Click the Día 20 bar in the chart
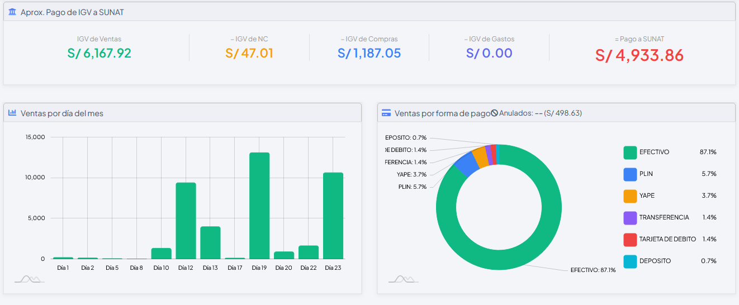Image resolution: width=739 pixels, height=305 pixels. tap(284, 255)
